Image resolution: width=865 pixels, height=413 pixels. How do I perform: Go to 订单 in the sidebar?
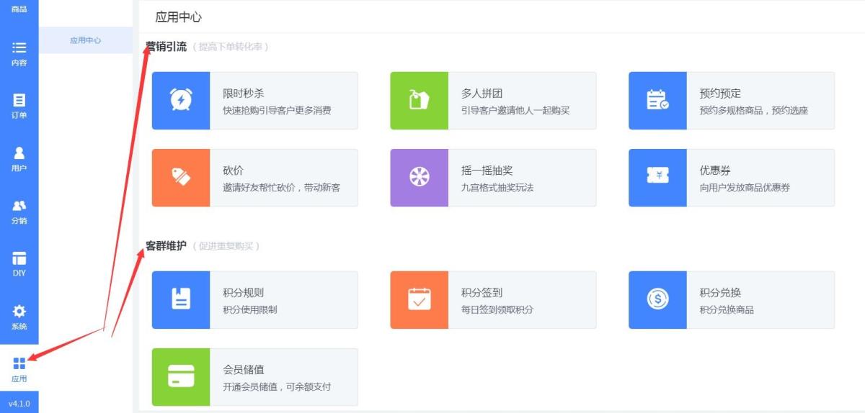pyautogui.click(x=19, y=106)
